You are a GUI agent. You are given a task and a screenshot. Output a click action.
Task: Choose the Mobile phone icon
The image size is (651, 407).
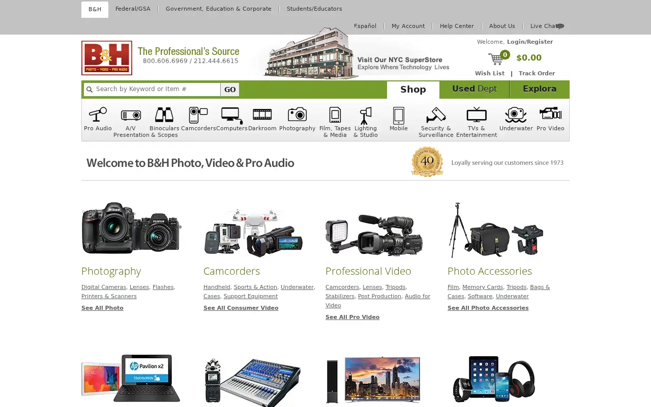click(399, 115)
